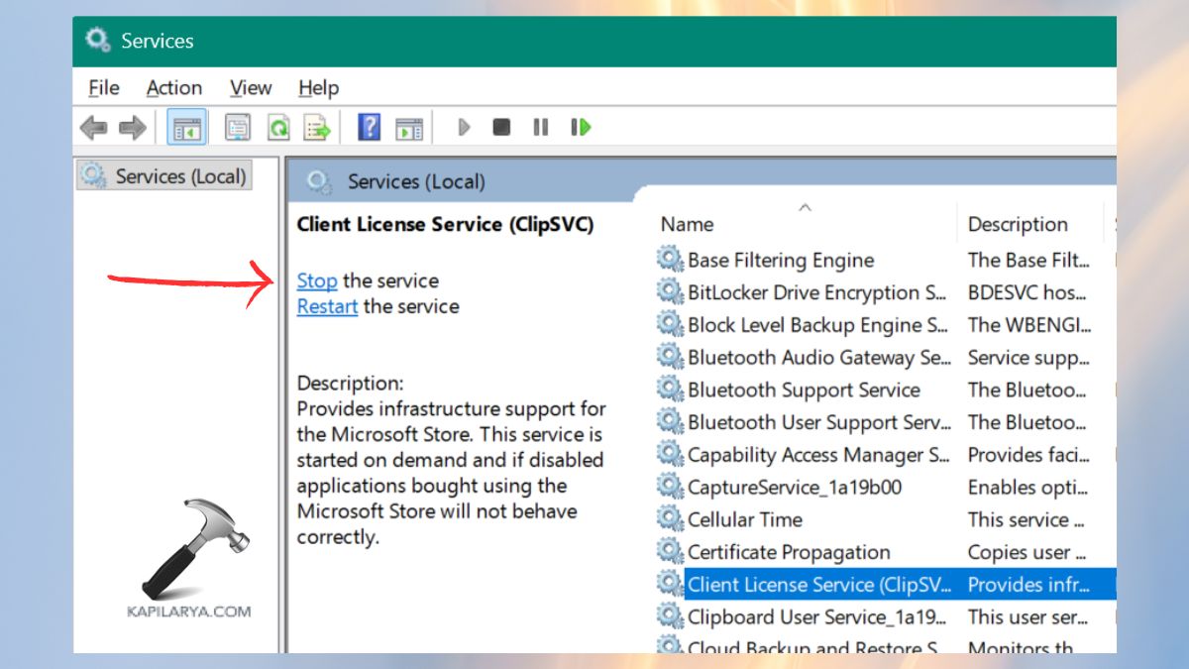1189x669 pixels.
Task: Toggle sort order with the Name column chevron
Action: [x=804, y=207]
